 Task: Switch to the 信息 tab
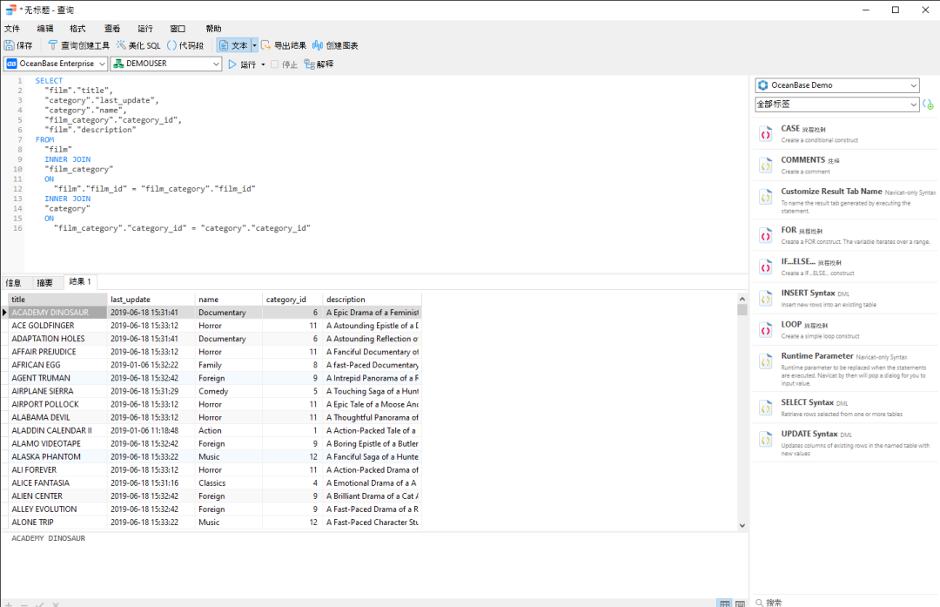pyautogui.click(x=14, y=282)
